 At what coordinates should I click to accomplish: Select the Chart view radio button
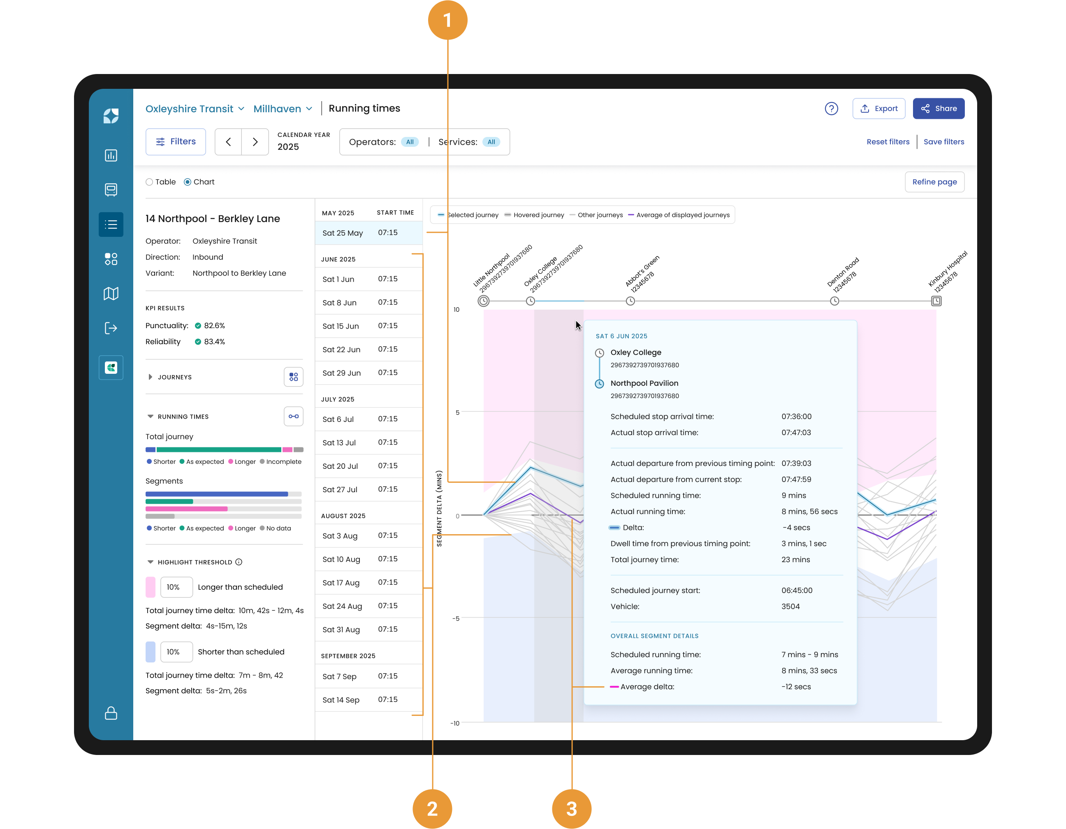(188, 182)
